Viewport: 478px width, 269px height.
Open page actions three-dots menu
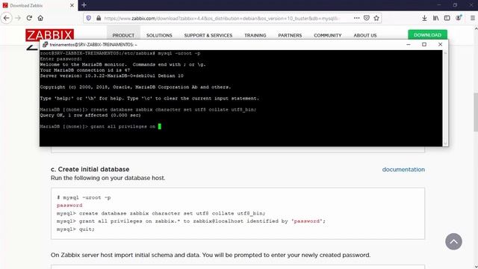pyautogui.click(x=356, y=18)
